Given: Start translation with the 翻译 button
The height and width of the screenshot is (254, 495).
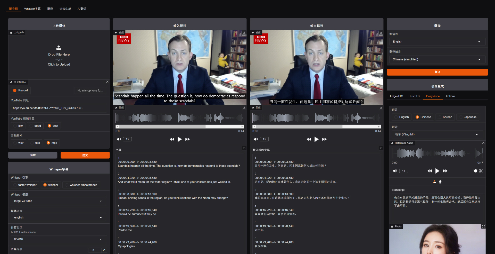Looking at the screenshot, I should 437,72.
